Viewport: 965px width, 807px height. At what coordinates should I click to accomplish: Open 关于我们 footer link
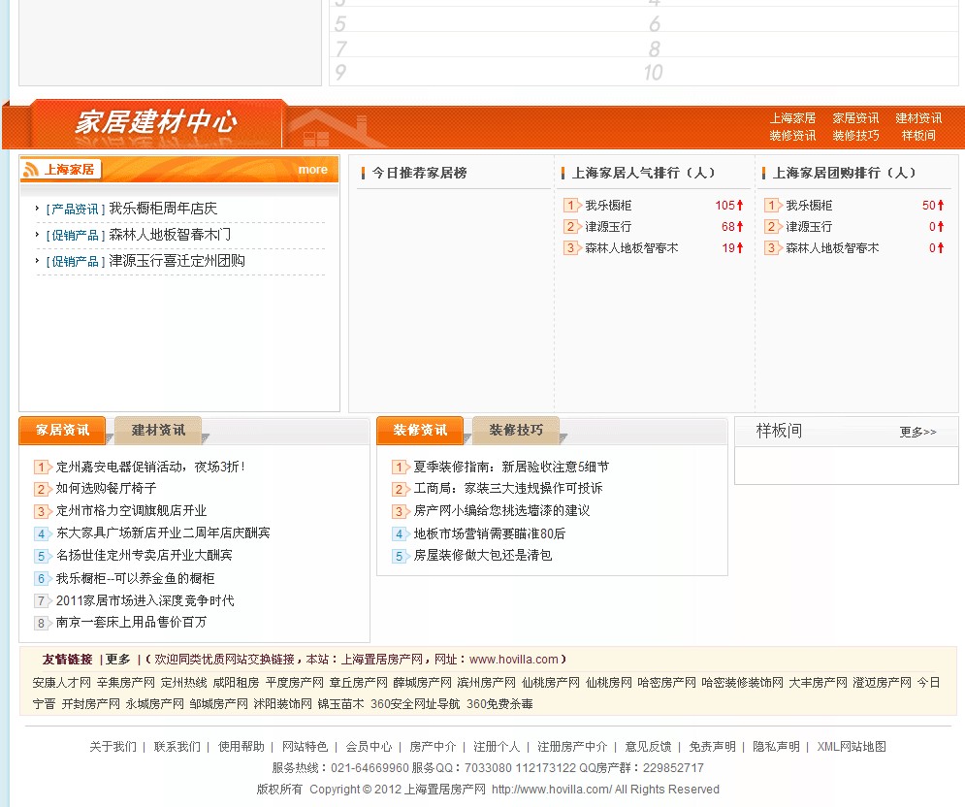(113, 747)
